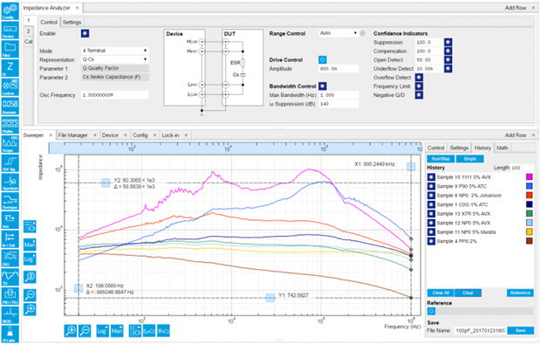Open the Mode dropdown showing 4 Terminal
The height and width of the screenshot is (345, 541).
(115, 51)
